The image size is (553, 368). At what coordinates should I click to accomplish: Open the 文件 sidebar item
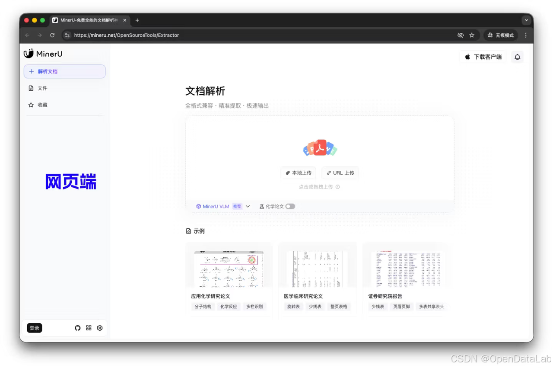click(64, 88)
